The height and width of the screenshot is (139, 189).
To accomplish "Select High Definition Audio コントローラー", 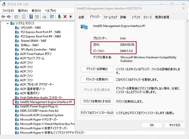I will tap(41, 98).
